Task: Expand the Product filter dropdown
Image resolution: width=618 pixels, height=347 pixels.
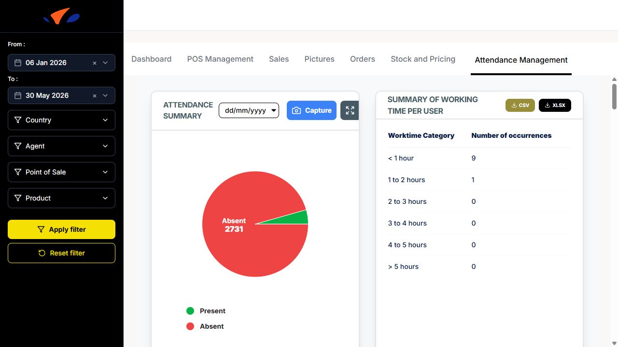Action: click(105, 198)
